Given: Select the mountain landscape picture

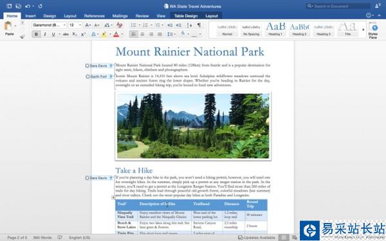Looking at the screenshot, I should (x=193, y=126).
